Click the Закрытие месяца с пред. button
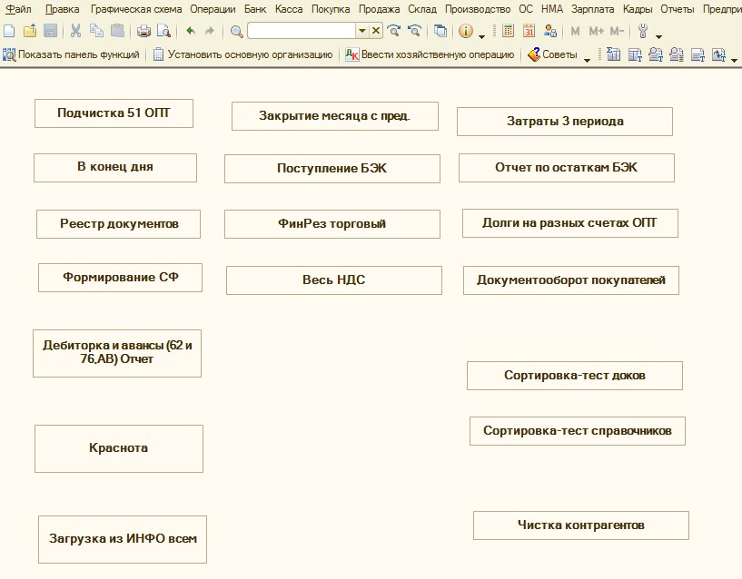The height and width of the screenshot is (579, 742). click(335, 116)
